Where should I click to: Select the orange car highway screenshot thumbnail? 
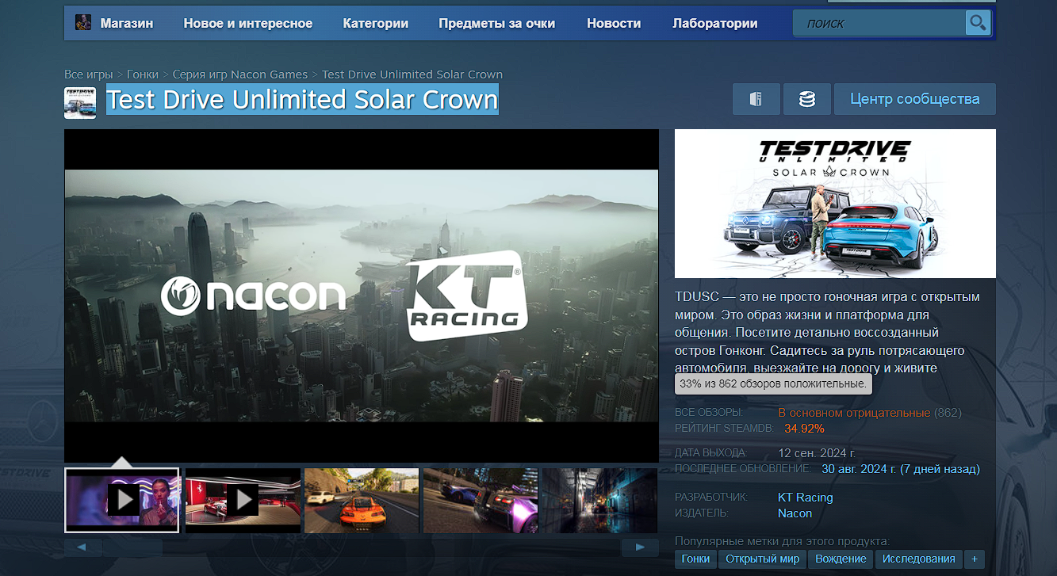point(361,500)
